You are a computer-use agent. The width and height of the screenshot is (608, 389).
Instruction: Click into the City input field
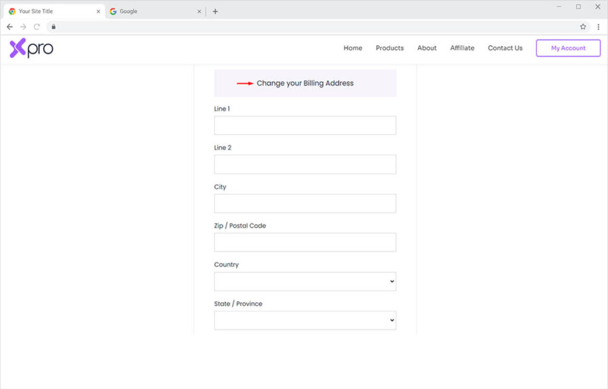pos(305,204)
